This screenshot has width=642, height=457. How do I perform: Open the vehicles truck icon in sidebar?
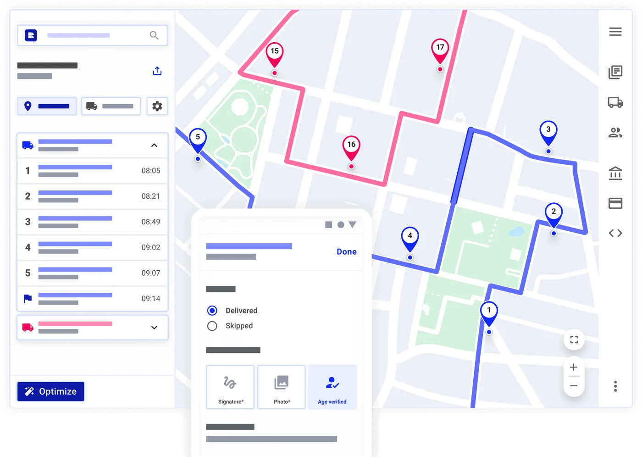615,102
